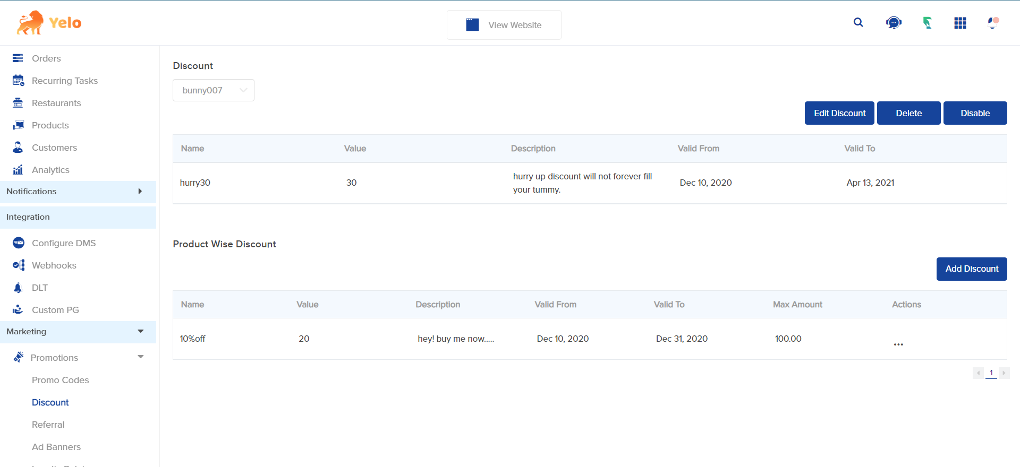This screenshot has width=1020, height=467.
Task: Open the bunny007 dropdown
Action: pyautogui.click(x=213, y=90)
